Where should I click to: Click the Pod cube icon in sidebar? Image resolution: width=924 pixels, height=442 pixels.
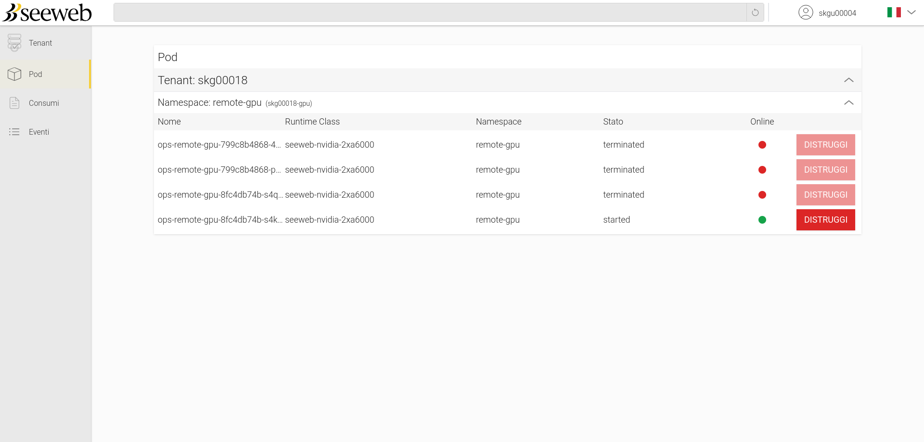pyautogui.click(x=14, y=74)
